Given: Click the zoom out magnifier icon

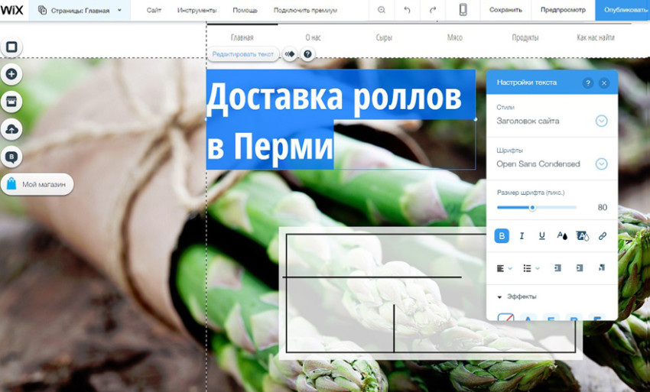Looking at the screenshot, I should pos(382,10).
